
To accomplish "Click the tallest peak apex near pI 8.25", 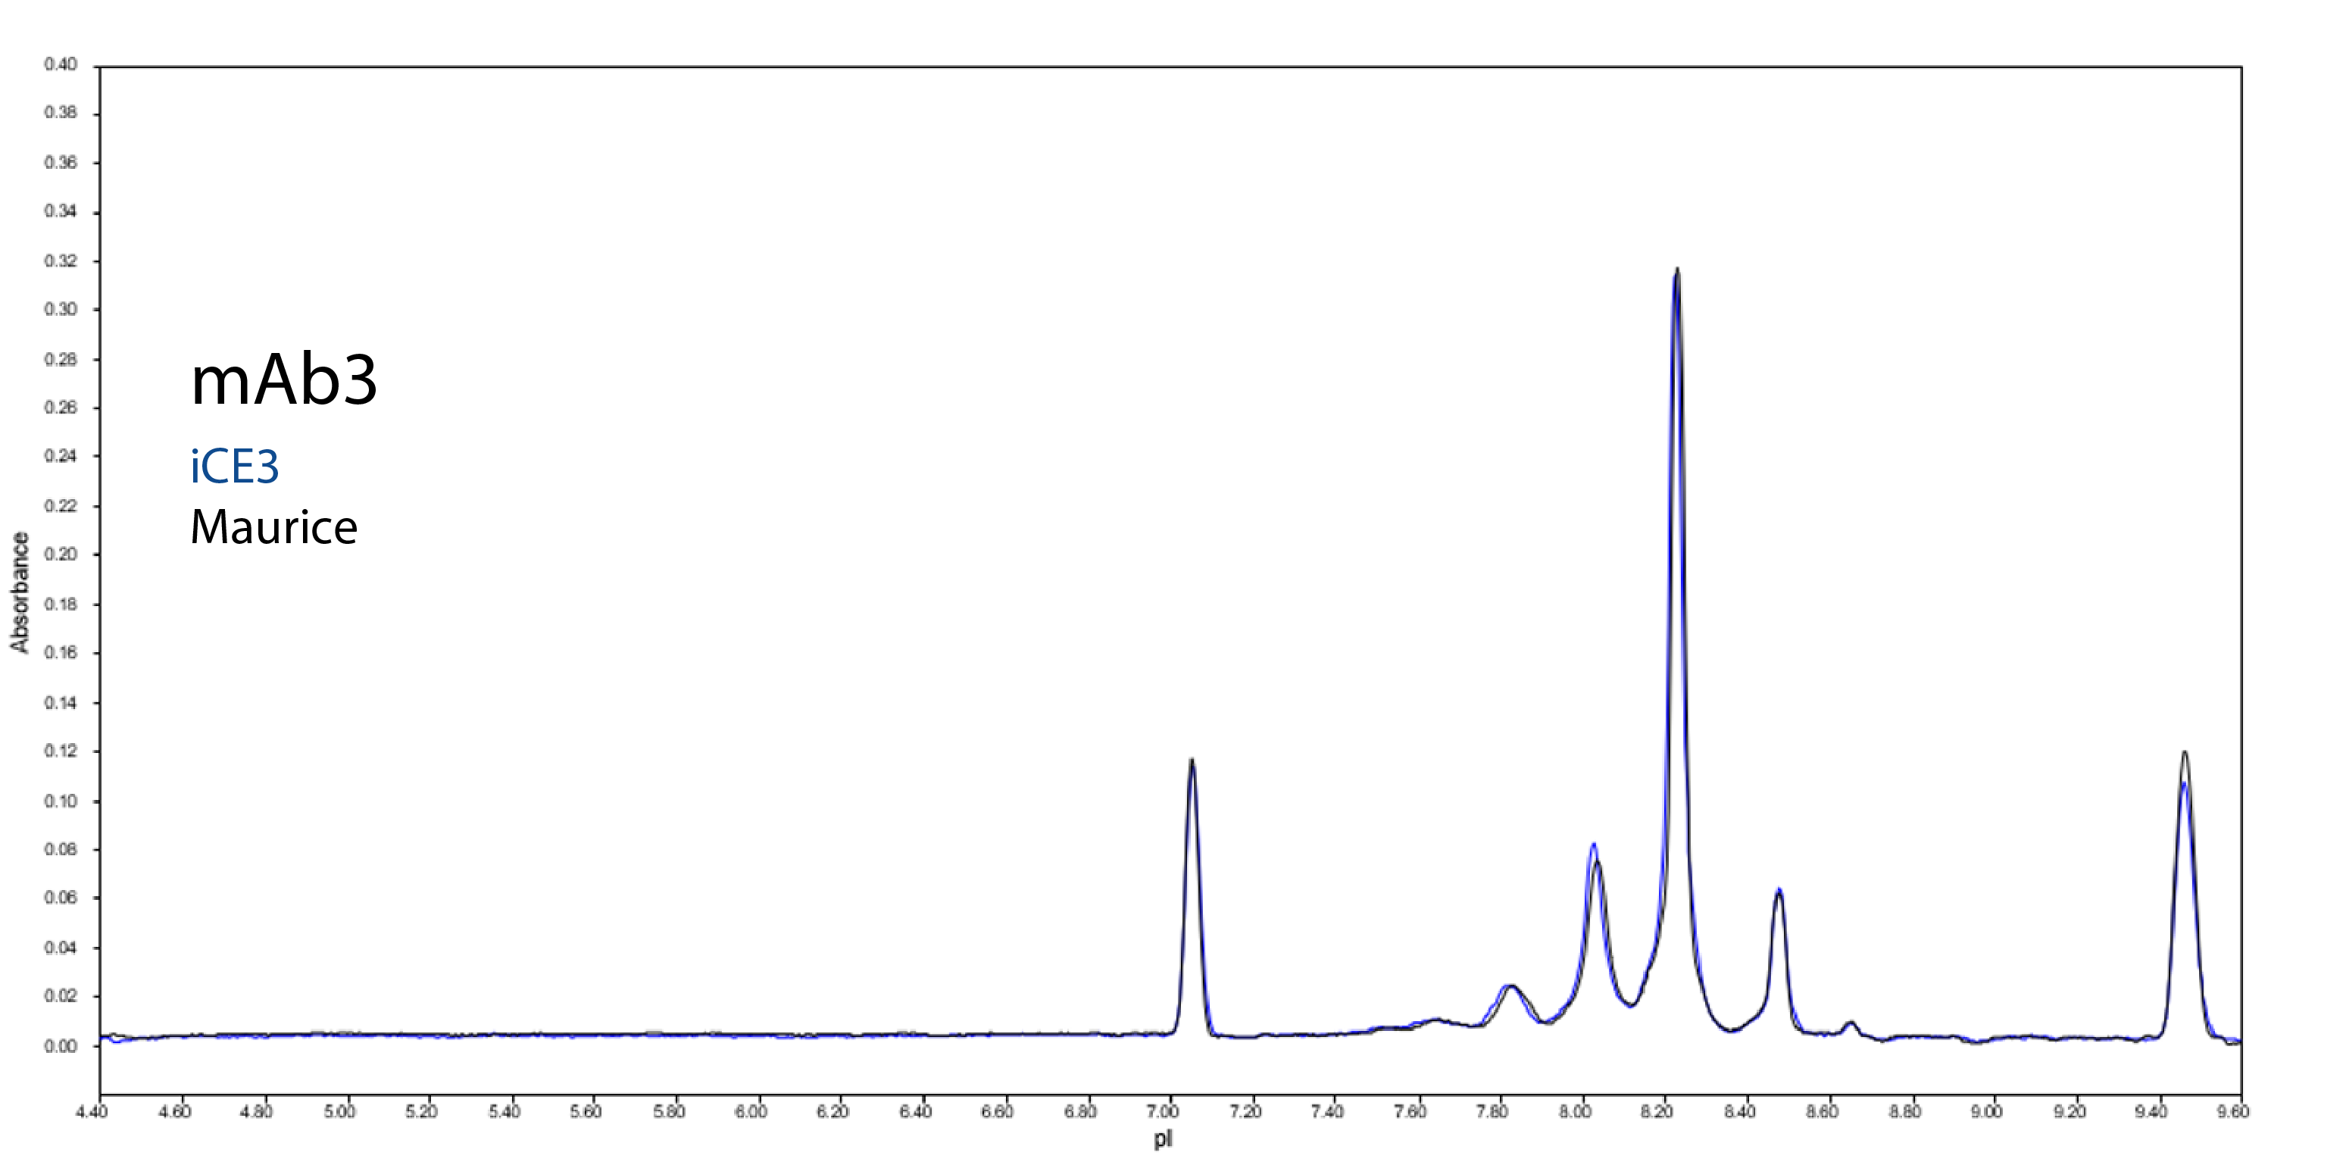I will tap(1676, 270).
